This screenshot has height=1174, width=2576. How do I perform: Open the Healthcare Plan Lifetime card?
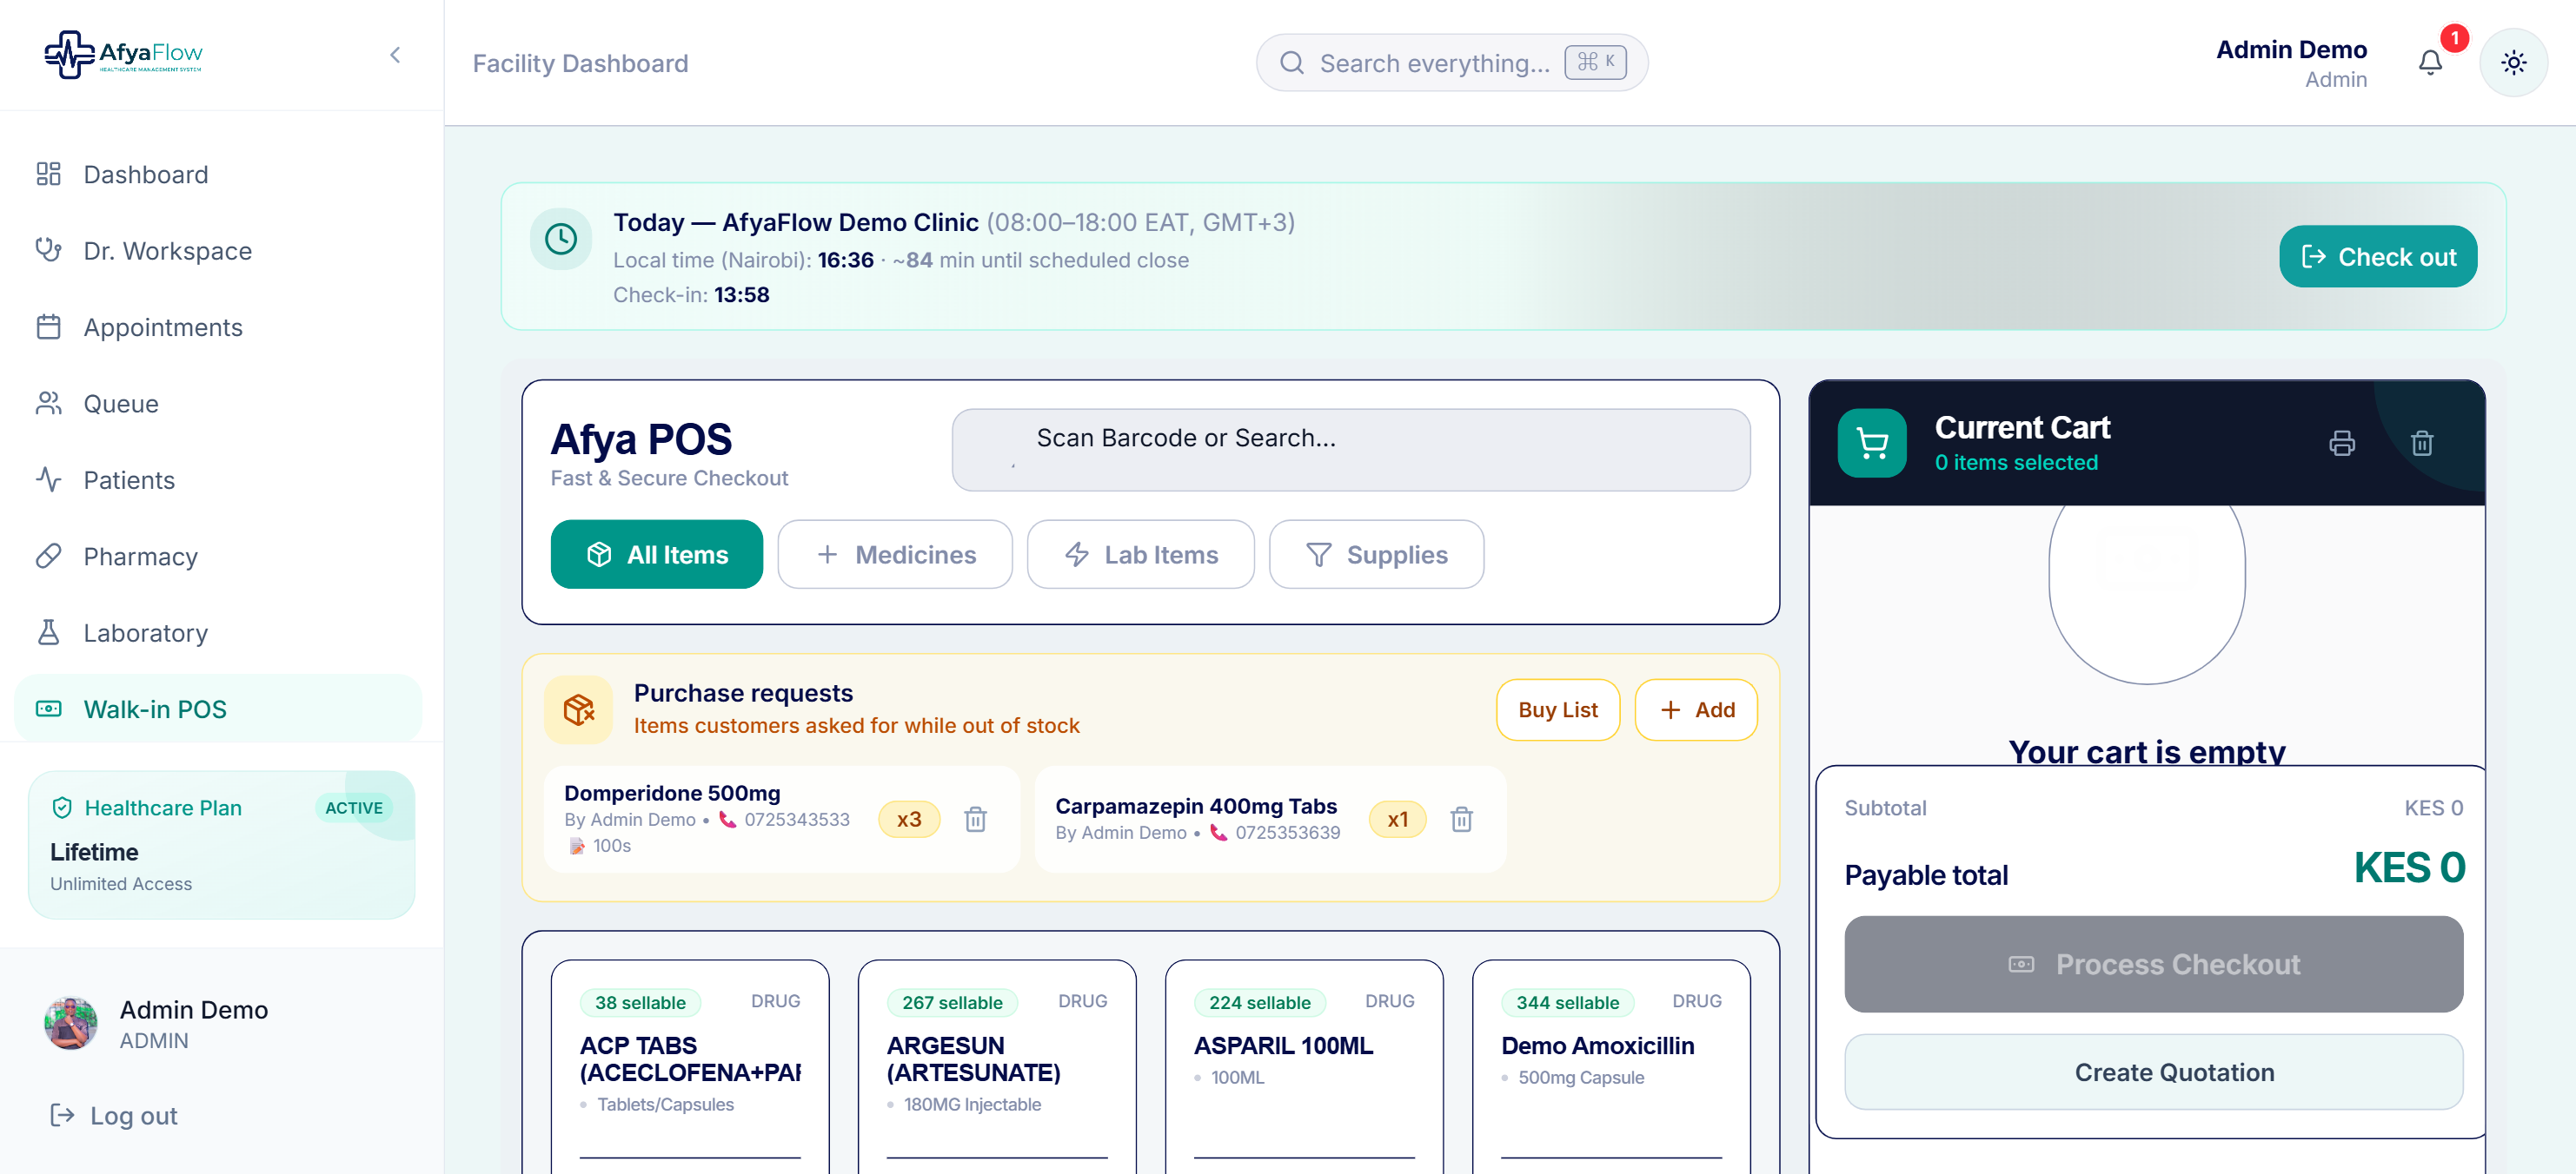click(221, 844)
